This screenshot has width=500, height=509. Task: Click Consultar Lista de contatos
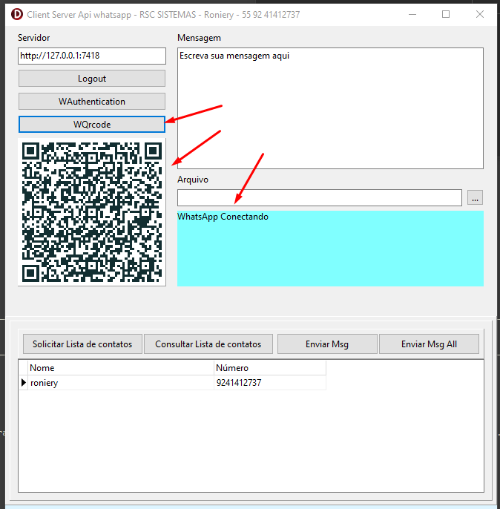point(208,344)
